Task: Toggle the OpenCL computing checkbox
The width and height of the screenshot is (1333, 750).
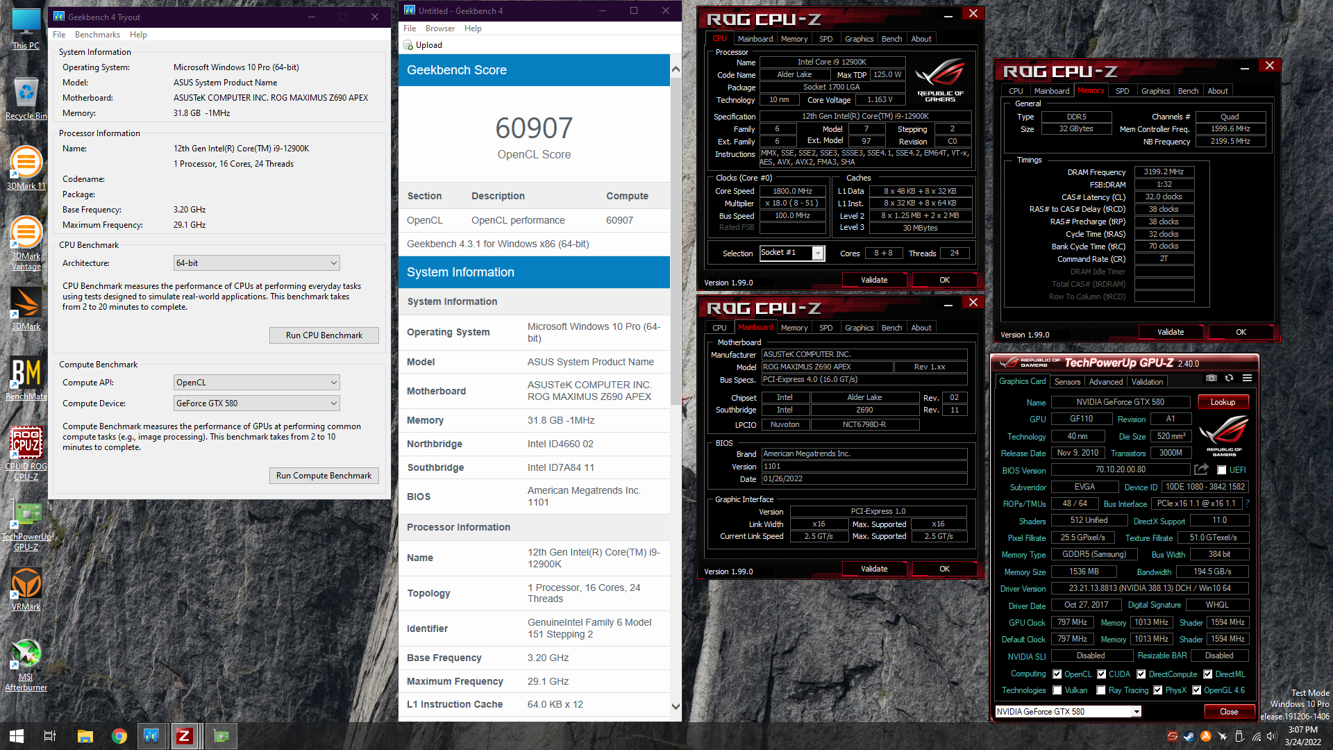Action: pyautogui.click(x=1057, y=674)
